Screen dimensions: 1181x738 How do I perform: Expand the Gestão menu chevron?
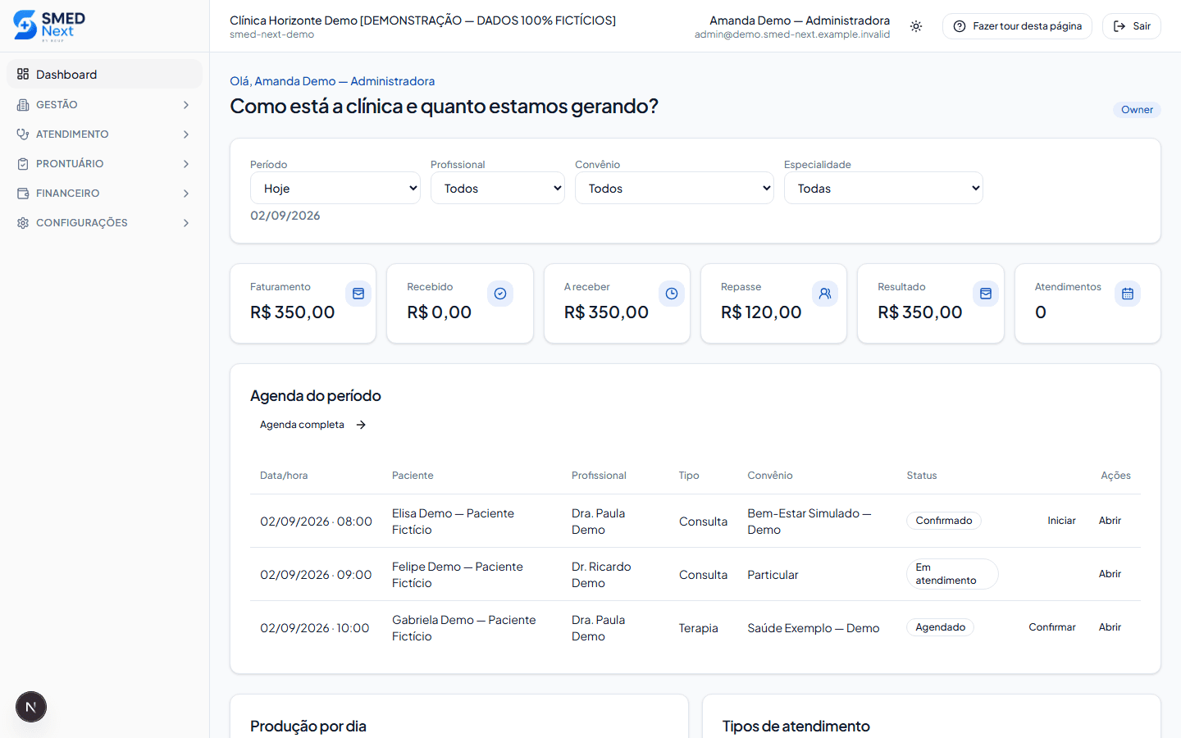(x=186, y=105)
